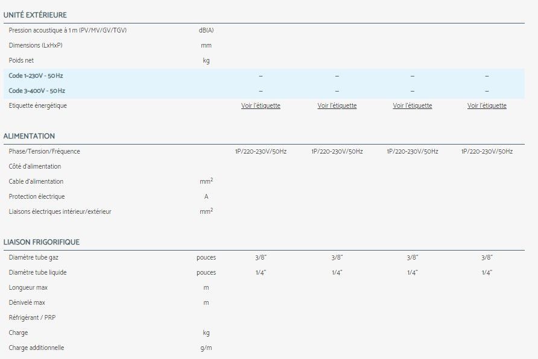Open the second column's "Voir l'étiquette" link
The image size is (538, 359).
[x=337, y=106]
